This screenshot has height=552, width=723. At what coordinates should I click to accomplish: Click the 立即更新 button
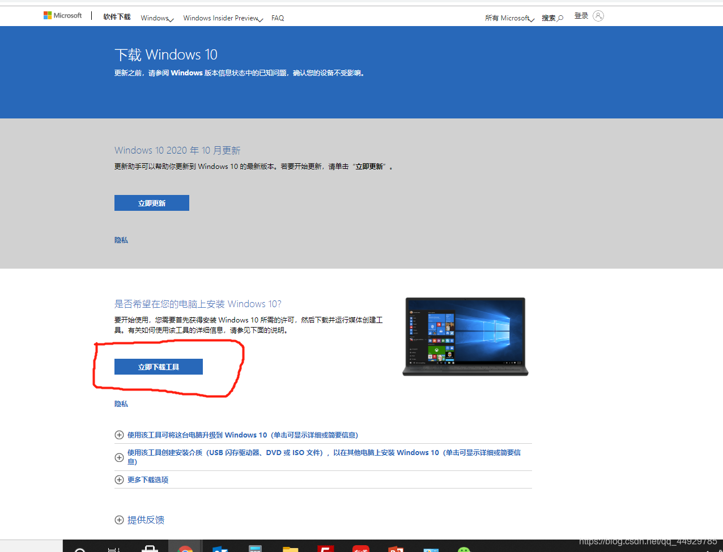pos(152,203)
